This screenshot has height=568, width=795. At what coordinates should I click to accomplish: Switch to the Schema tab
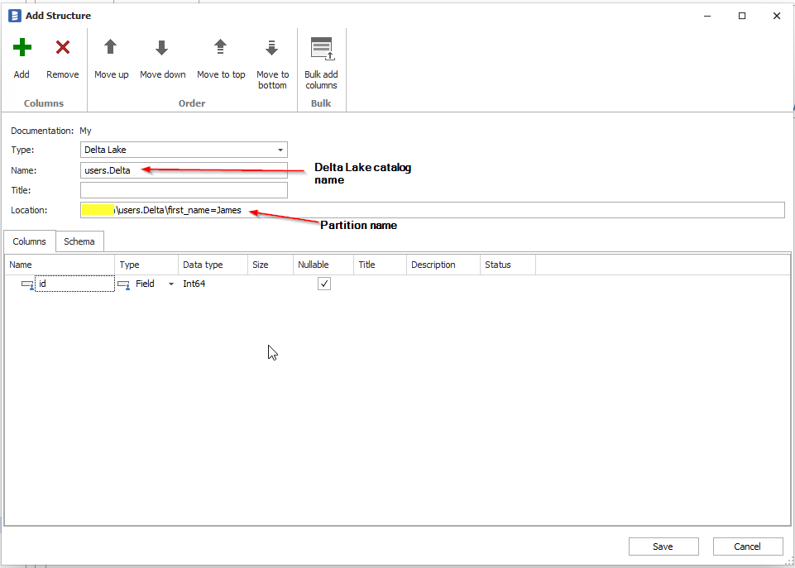(79, 241)
